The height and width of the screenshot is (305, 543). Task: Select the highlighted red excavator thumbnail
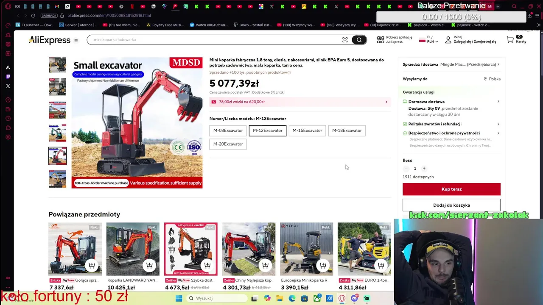pyautogui.click(x=57, y=156)
